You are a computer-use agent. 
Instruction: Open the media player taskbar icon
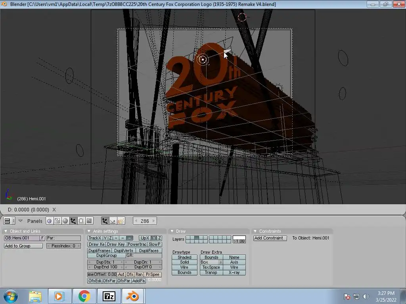[59, 296]
